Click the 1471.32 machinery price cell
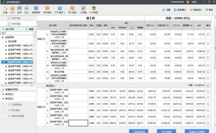This screenshot has height=133, width=216. click(x=122, y=110)
